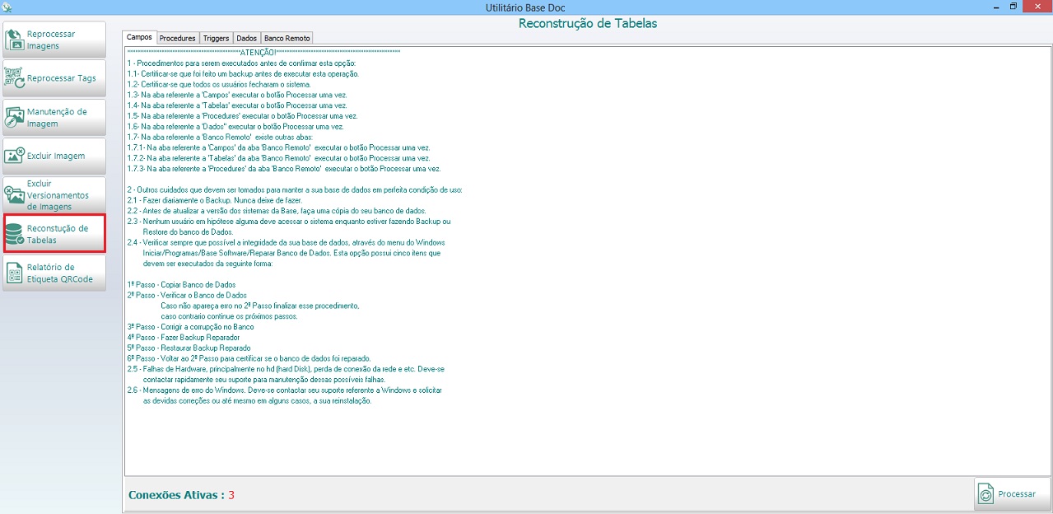This screenshot has height=514, width=1053.
Task: Choose the Excluir Imagem icon
Action: pyautogui.click(x=15, y=156)
